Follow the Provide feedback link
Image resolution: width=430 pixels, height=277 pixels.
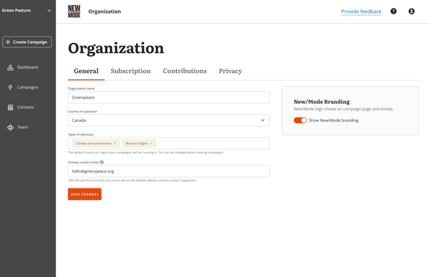[361, 12]
